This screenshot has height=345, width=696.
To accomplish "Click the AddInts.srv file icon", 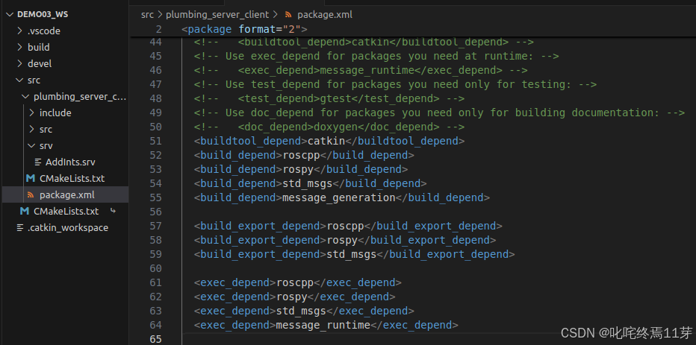I will 38,162.
